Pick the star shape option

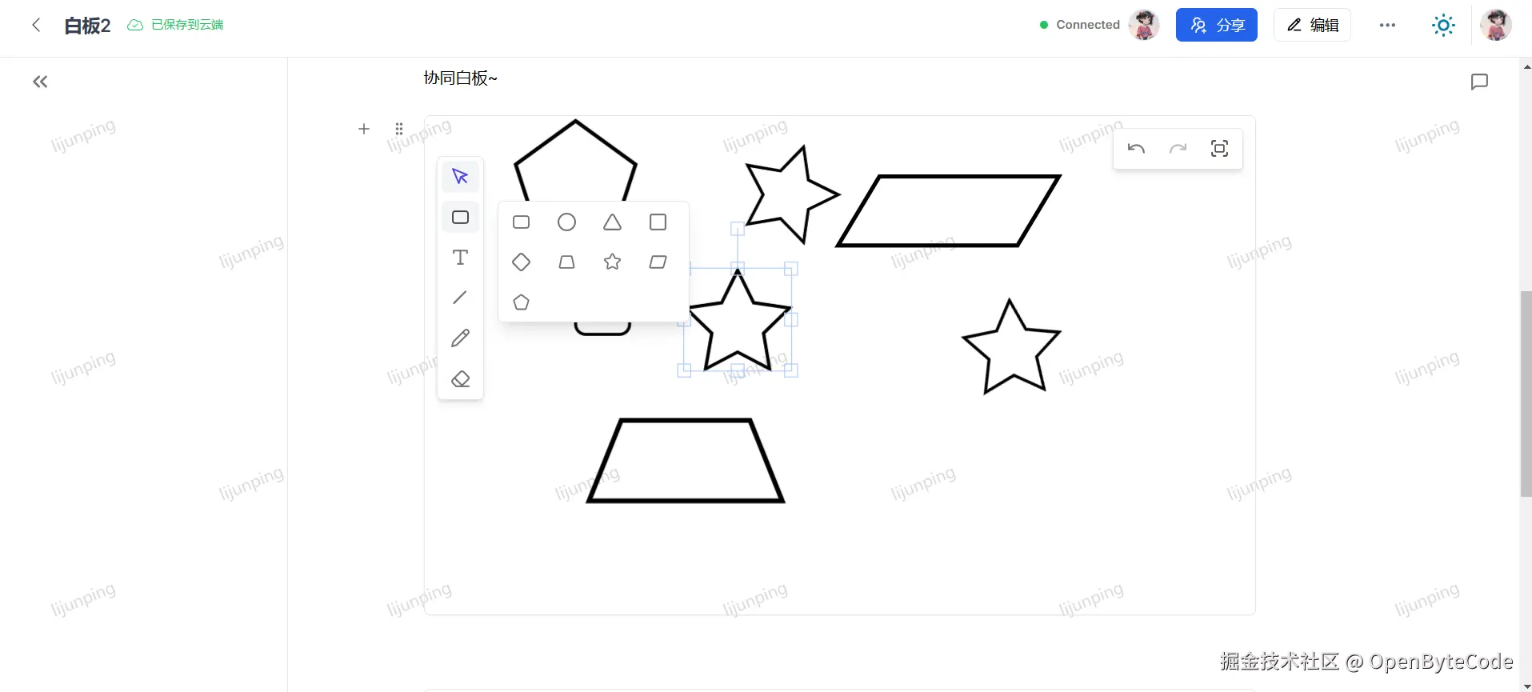pos(612,262)
